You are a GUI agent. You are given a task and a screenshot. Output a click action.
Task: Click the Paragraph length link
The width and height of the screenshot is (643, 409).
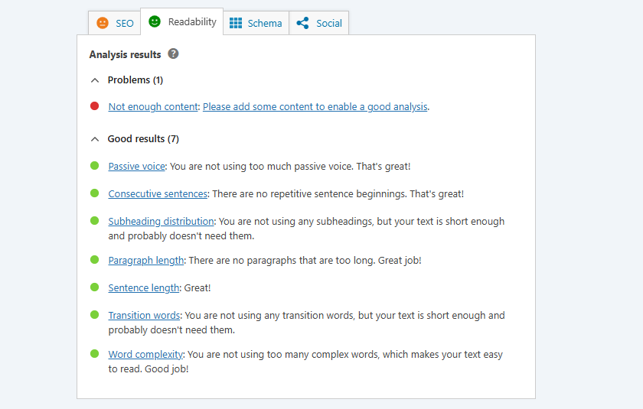[146, 261]
